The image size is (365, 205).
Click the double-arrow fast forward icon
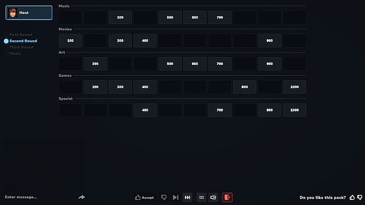[187, 197]
